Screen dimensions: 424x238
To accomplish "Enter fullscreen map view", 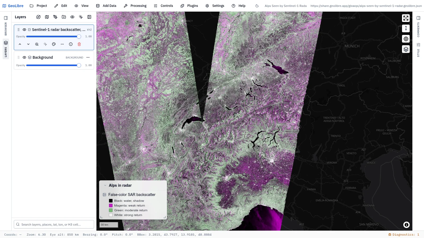I will pyautogui.click(x=406, y=18).
